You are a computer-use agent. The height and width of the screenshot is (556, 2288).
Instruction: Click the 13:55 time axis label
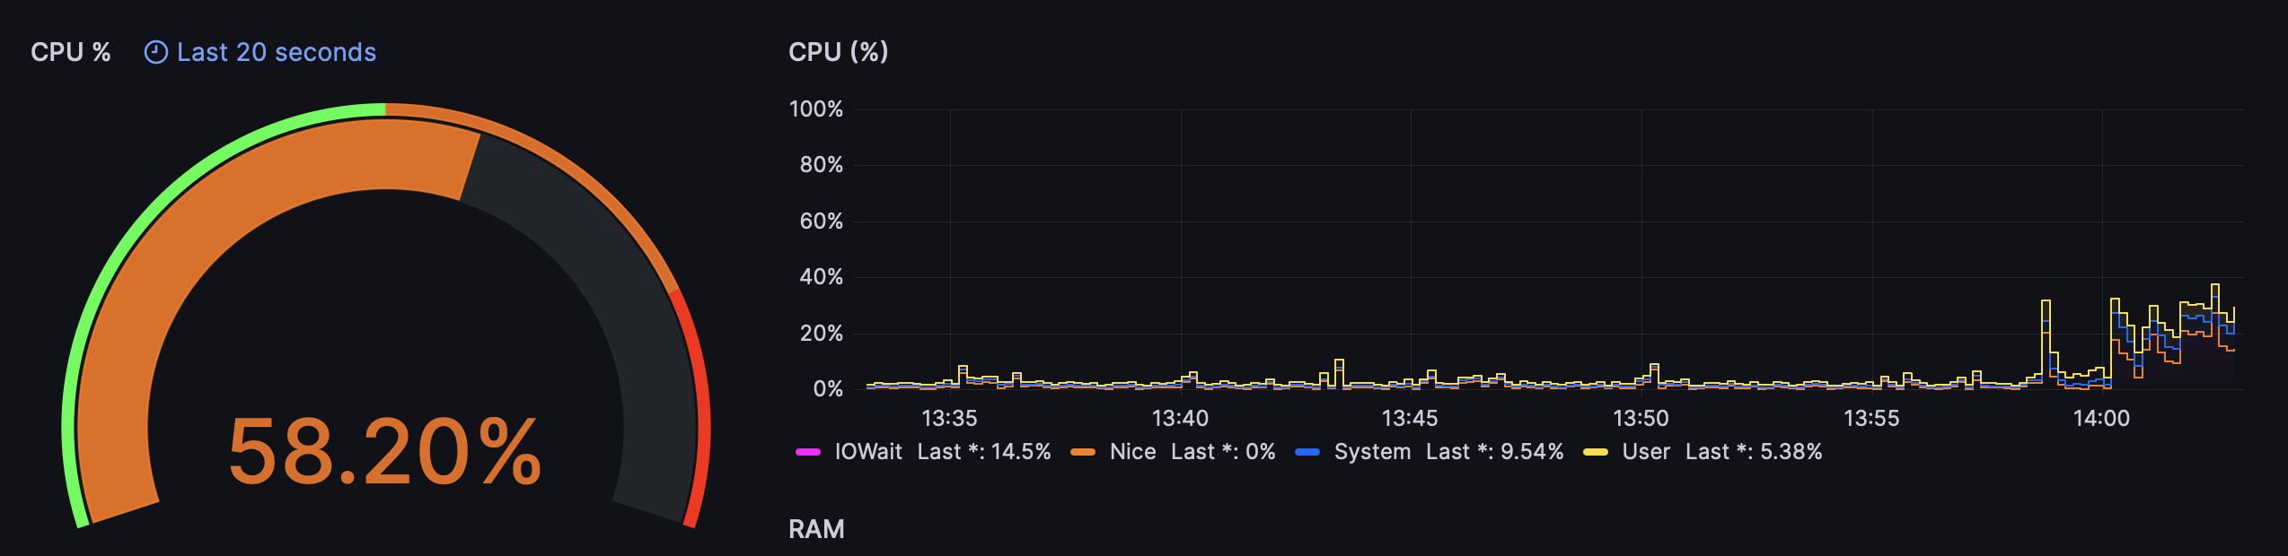coord(1871,419)
